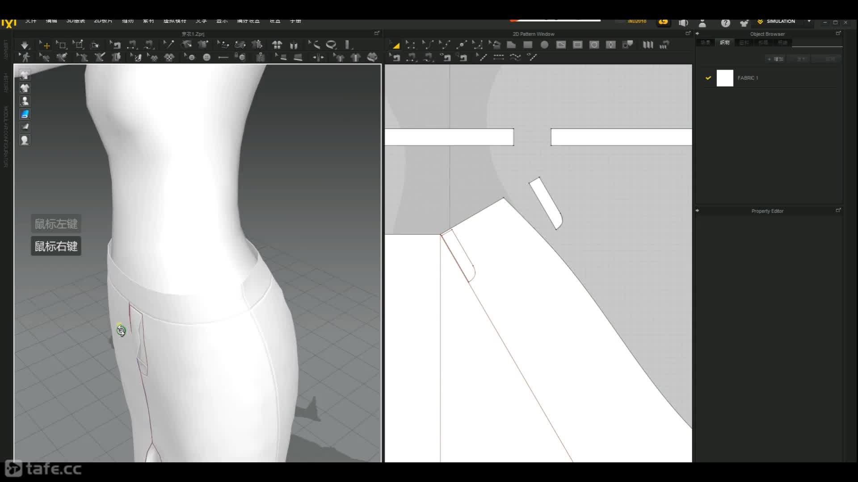Screen dimensions: 858x482
Task: Pop out the 3D window panel
Action: coord(377,33)
